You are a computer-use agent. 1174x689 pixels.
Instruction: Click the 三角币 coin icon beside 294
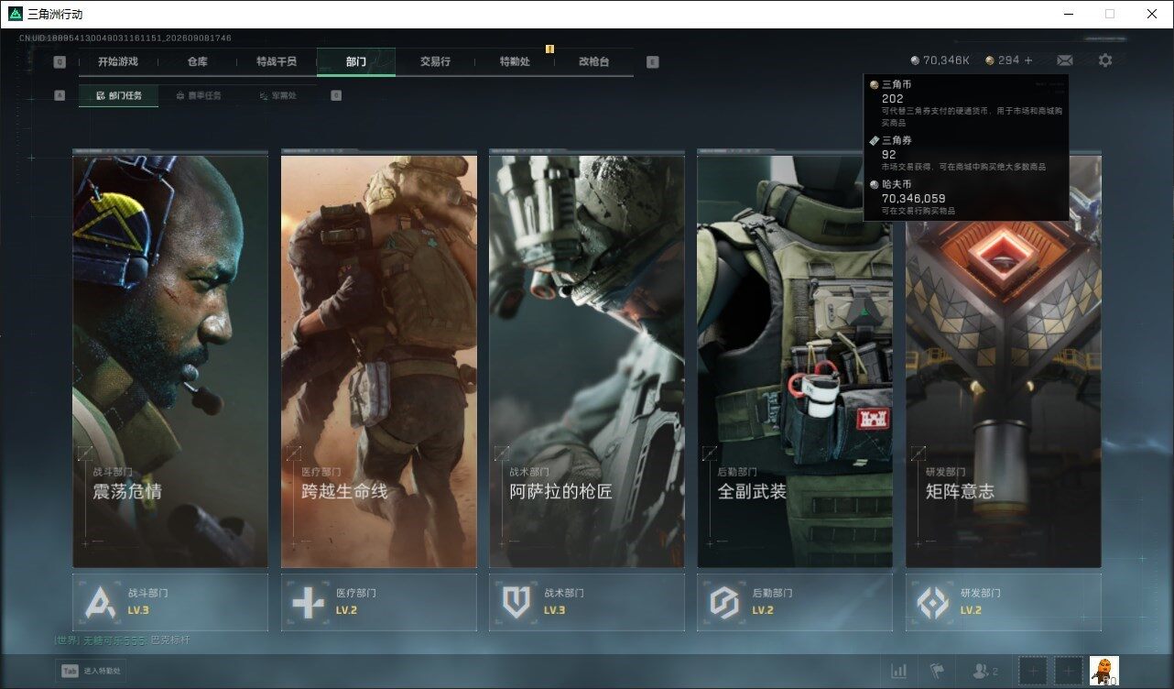coord(990,60)
